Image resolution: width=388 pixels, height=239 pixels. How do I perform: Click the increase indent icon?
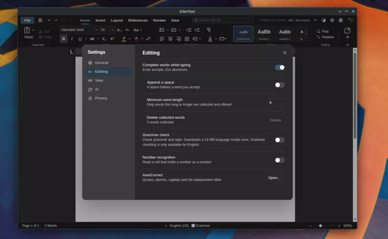click(x=197, y=30)
